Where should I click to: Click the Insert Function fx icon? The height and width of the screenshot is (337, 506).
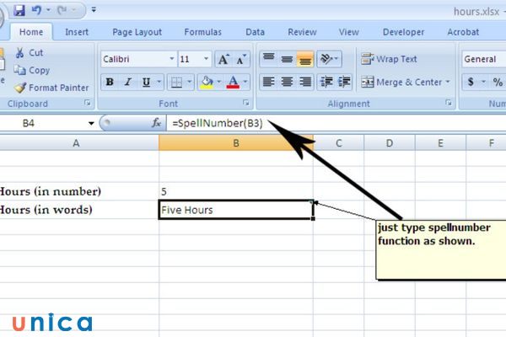[156, 123]
